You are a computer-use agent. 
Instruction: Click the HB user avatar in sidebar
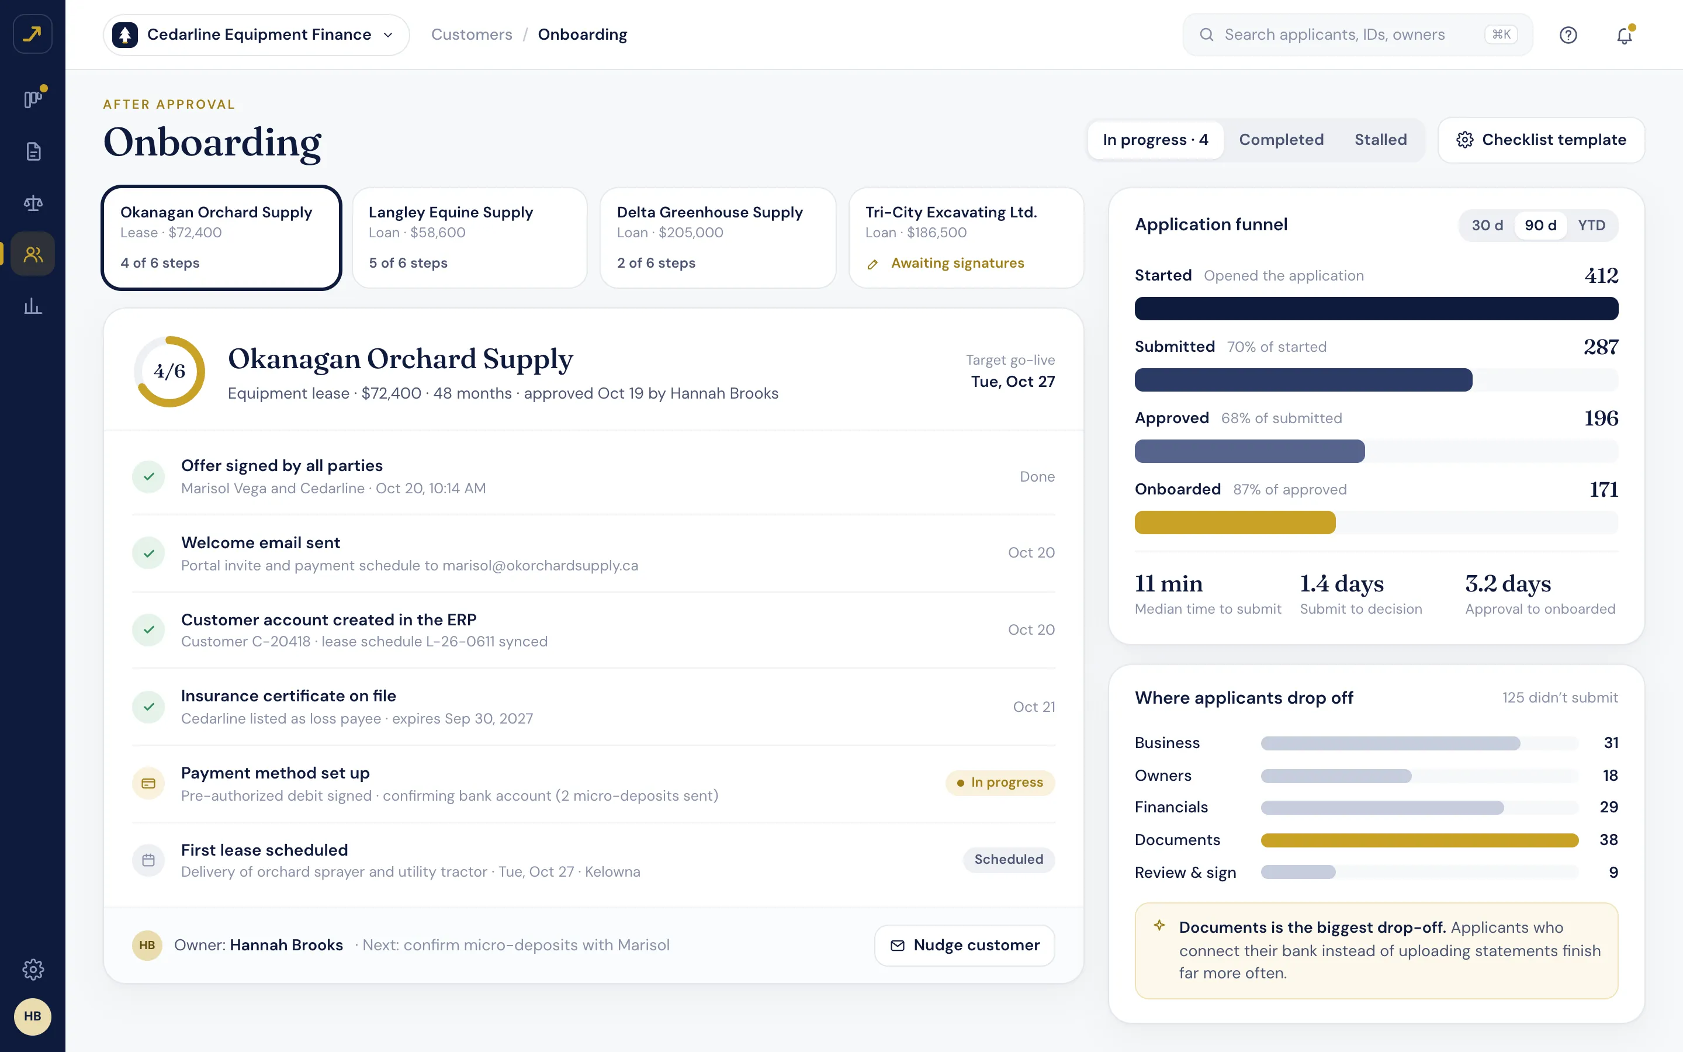pyautogui.click(x=33, y=1016)
